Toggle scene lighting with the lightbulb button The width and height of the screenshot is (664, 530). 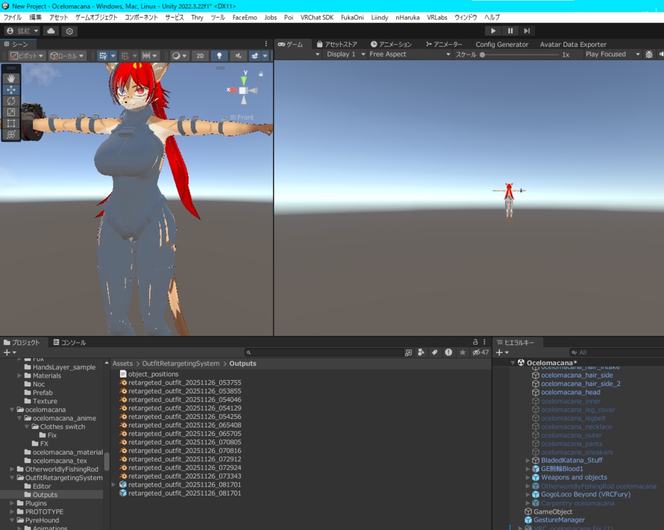[x=219, y=56]
